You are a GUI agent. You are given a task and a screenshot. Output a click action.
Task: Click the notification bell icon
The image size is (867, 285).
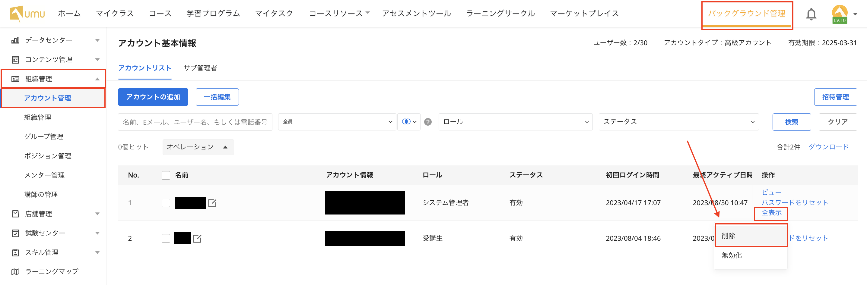pyautogui.click(x=811, y=14)
